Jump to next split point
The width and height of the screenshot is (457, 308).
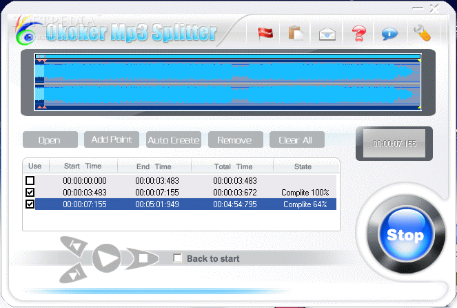point(74,273)
